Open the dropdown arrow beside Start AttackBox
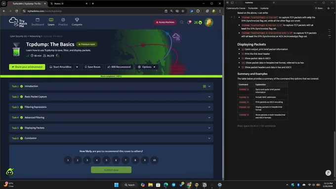Viewport: 336px width, 189px height. point(77,67)
